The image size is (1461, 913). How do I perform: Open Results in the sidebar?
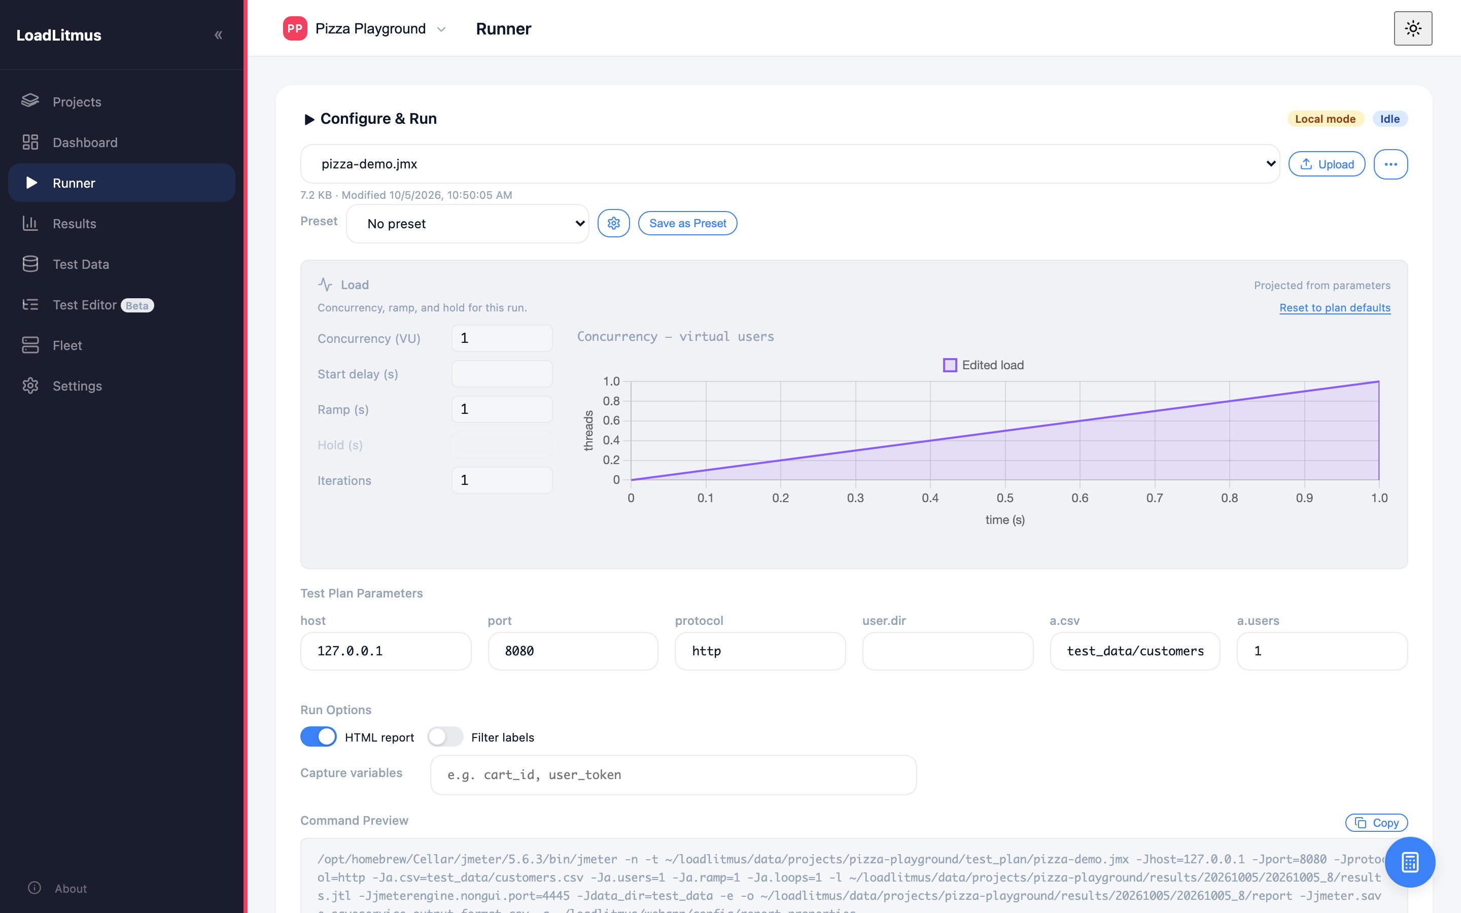click(x=121, y=223)
